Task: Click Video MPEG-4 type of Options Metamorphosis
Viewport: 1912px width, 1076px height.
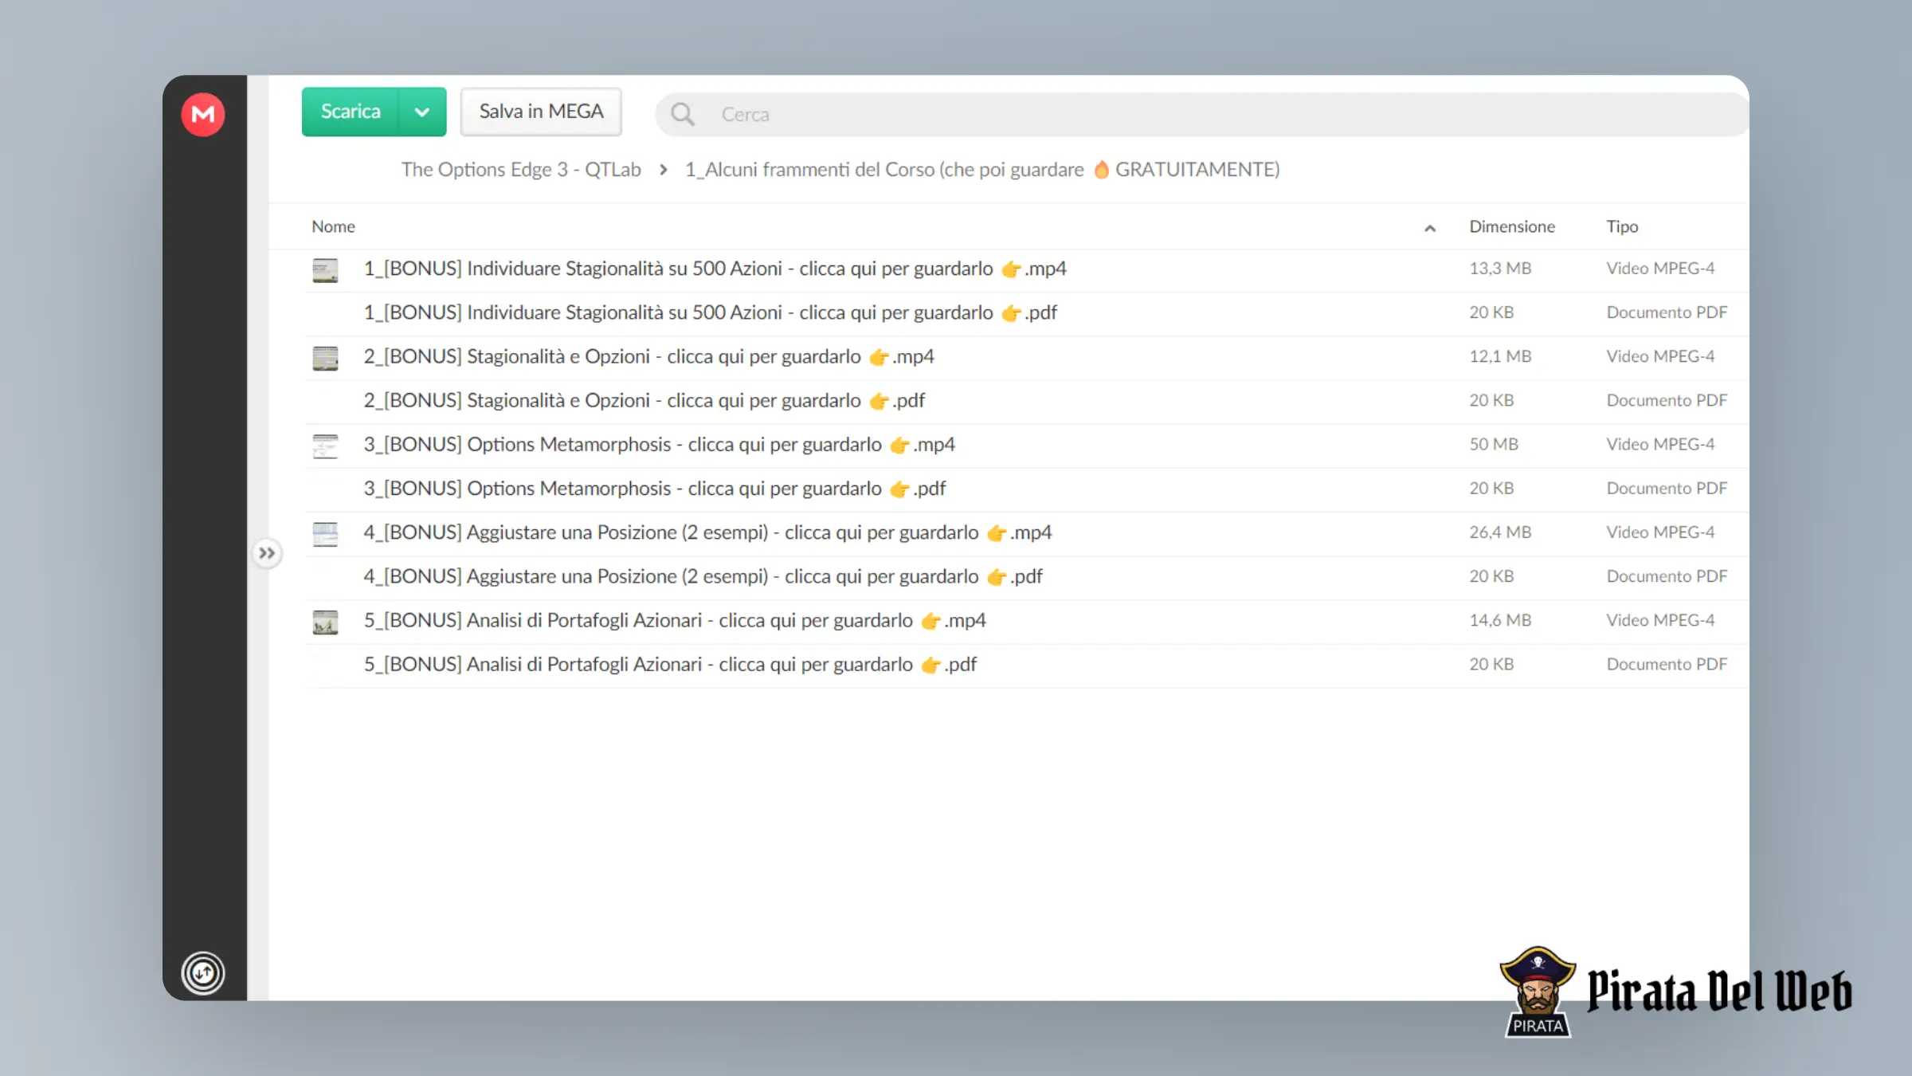Action: (x=1660, y=444)
